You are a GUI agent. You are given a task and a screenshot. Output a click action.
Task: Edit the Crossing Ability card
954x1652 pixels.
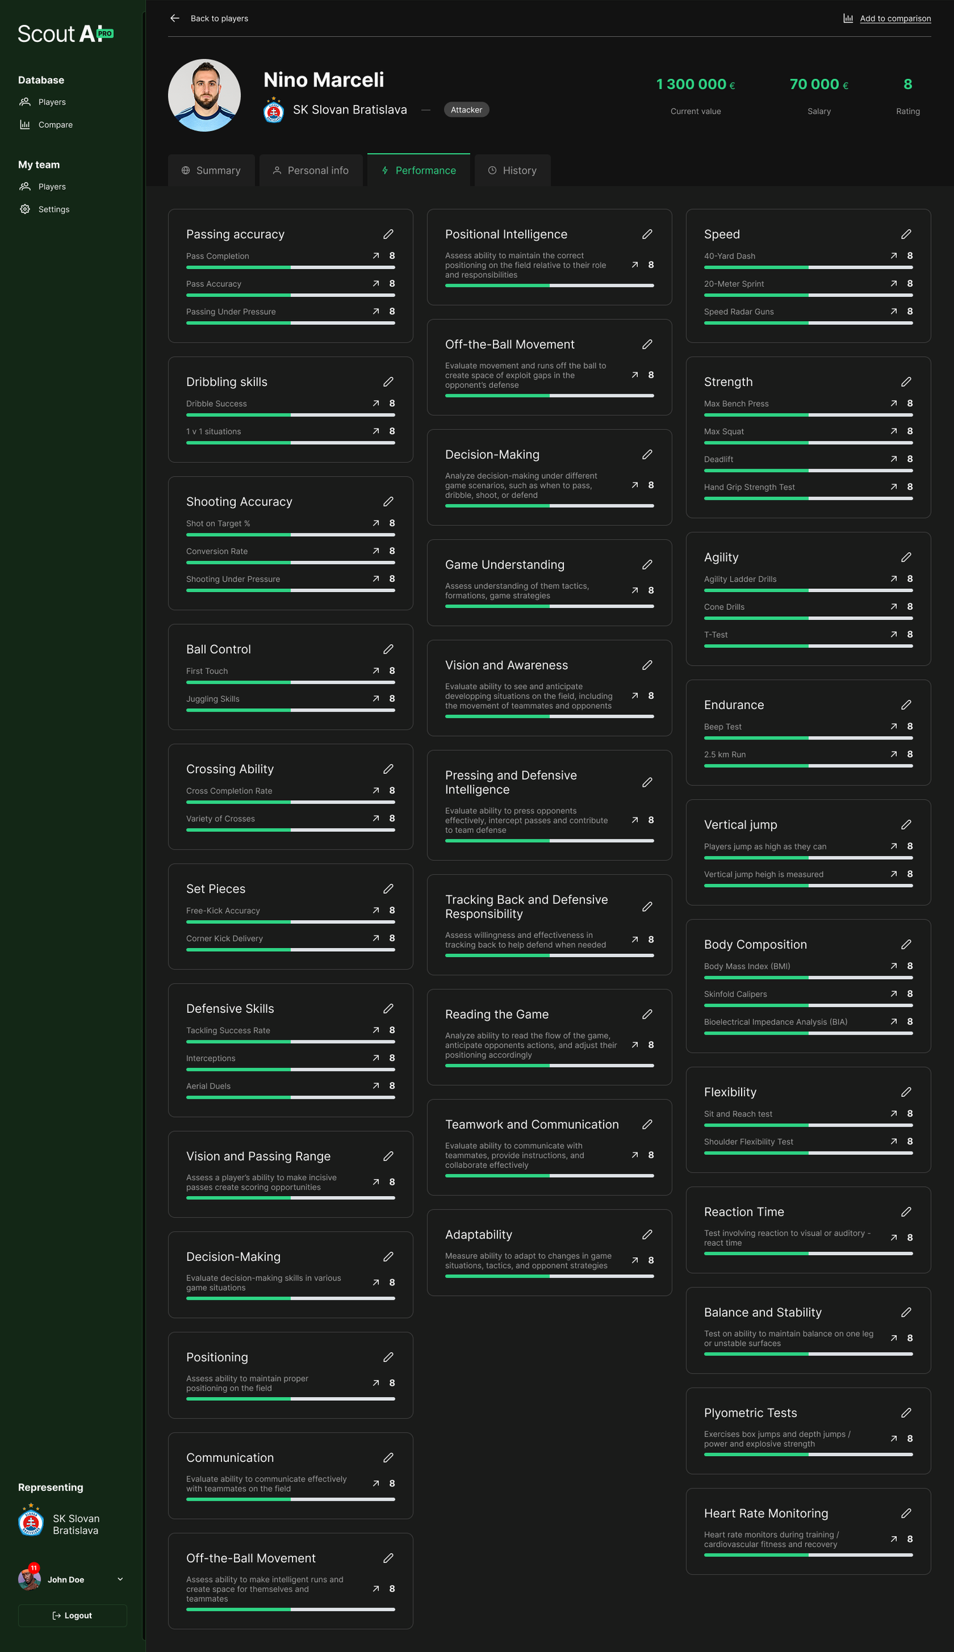tap(388, 768)
